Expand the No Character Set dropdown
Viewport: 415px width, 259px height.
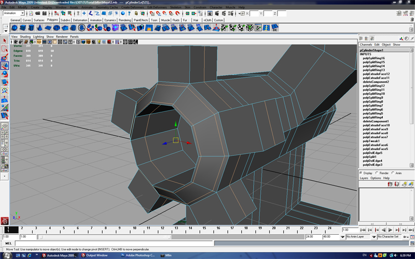[x=389, y=237]
